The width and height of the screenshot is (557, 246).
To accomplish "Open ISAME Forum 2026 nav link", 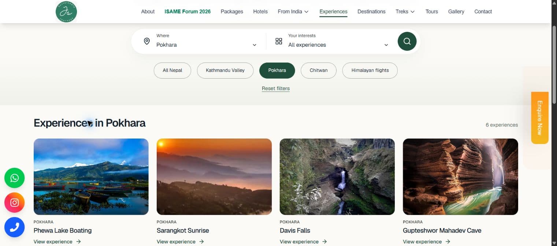I will pos(187,12).
